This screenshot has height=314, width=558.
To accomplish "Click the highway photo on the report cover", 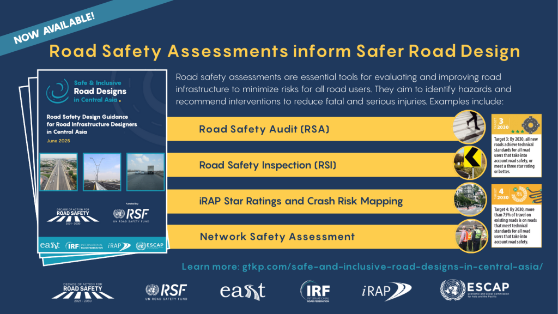I will tap(59, 172).
